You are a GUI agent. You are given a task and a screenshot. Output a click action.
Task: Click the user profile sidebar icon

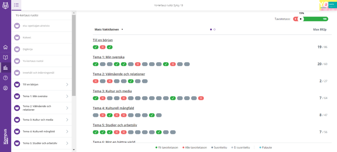pyautogui.click(x=5, y=88)
